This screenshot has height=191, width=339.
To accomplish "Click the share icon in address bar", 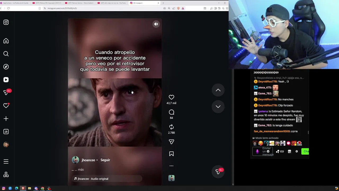I will coord(173,8).
